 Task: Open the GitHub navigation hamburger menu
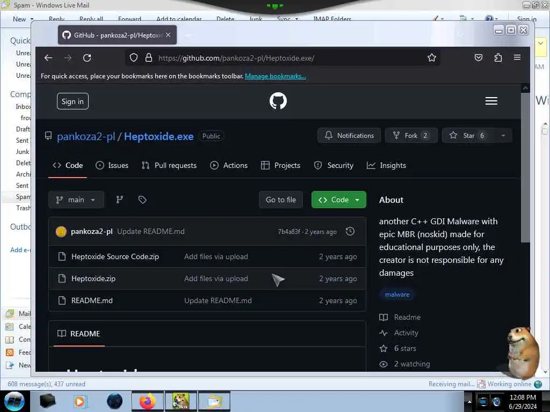coord(491,101)
